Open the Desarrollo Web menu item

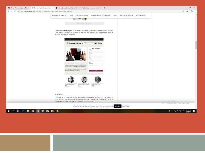(82, 16)
